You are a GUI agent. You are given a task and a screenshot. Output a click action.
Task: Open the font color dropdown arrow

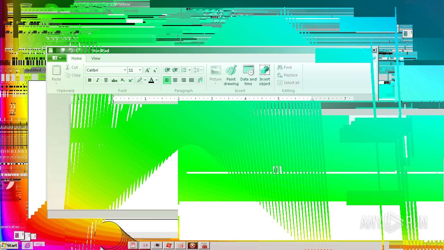(x=156, y=80)
